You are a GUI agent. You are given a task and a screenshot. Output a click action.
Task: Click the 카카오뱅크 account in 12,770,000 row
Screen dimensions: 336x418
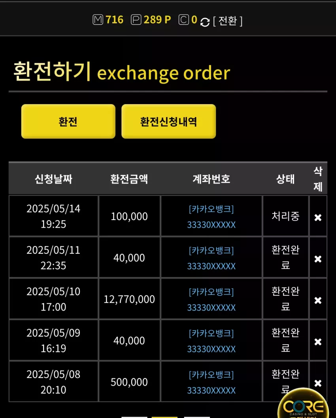[211, 299]
